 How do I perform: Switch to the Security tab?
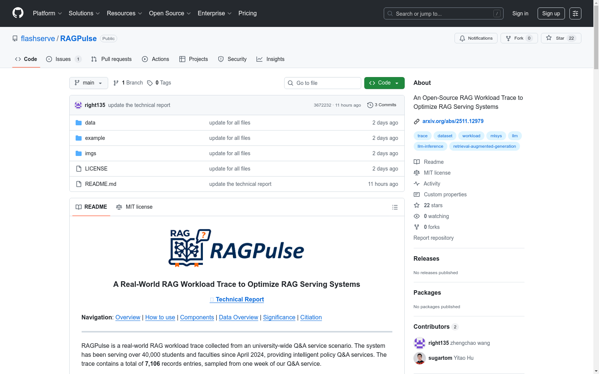(232, 59)
